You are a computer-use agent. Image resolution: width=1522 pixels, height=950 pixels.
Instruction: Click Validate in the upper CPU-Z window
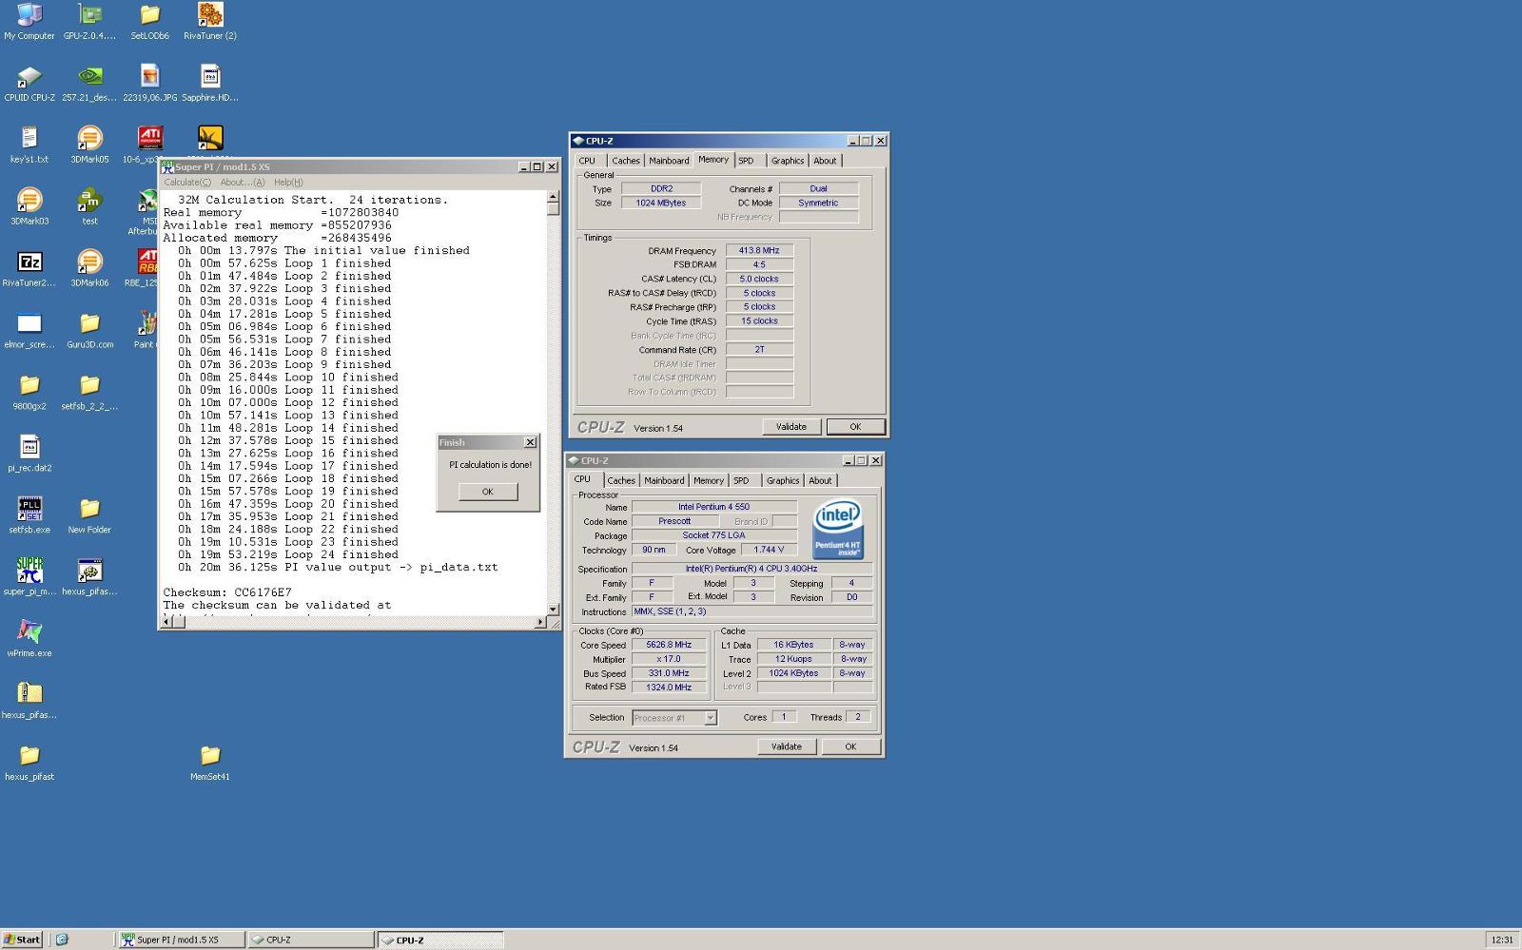pos(790,427)
